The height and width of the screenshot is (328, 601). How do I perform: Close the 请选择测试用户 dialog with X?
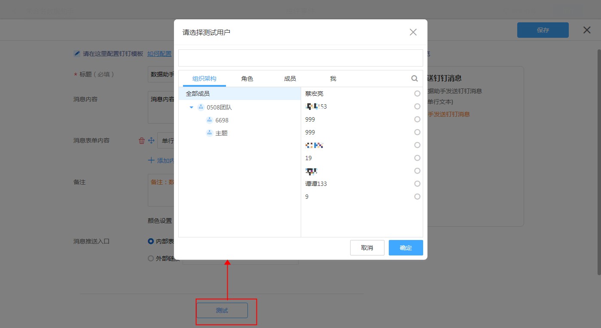coord(413,32)
